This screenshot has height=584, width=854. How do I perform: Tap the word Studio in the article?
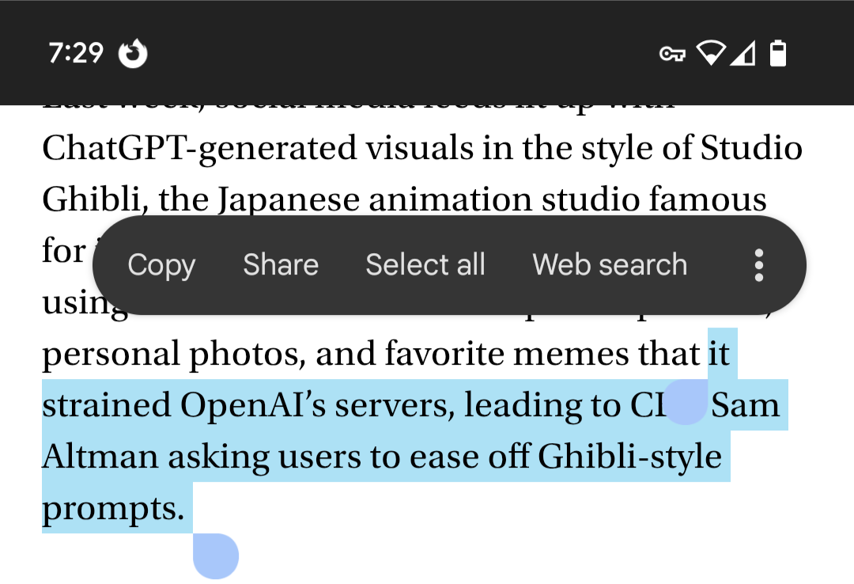[751, 149]
